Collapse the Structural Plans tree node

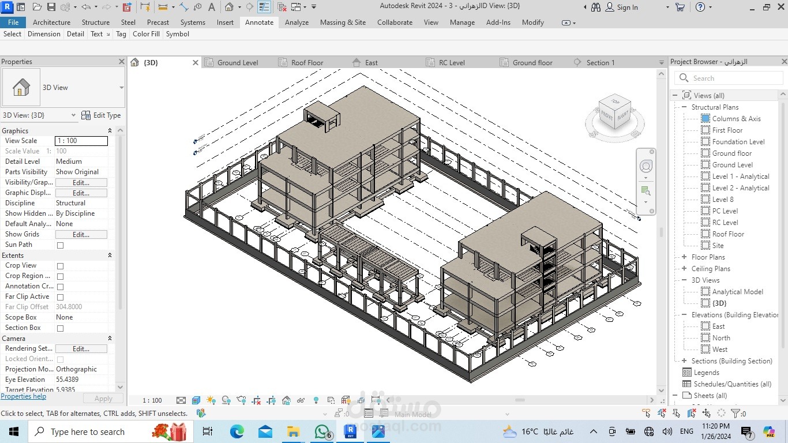coord(684,107)
